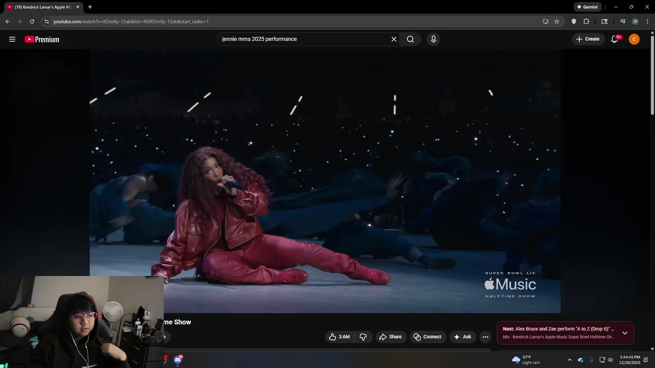The image size is (655, 368).
Task: Open OneDrive cloud tray icon
Action: [581, 360]
